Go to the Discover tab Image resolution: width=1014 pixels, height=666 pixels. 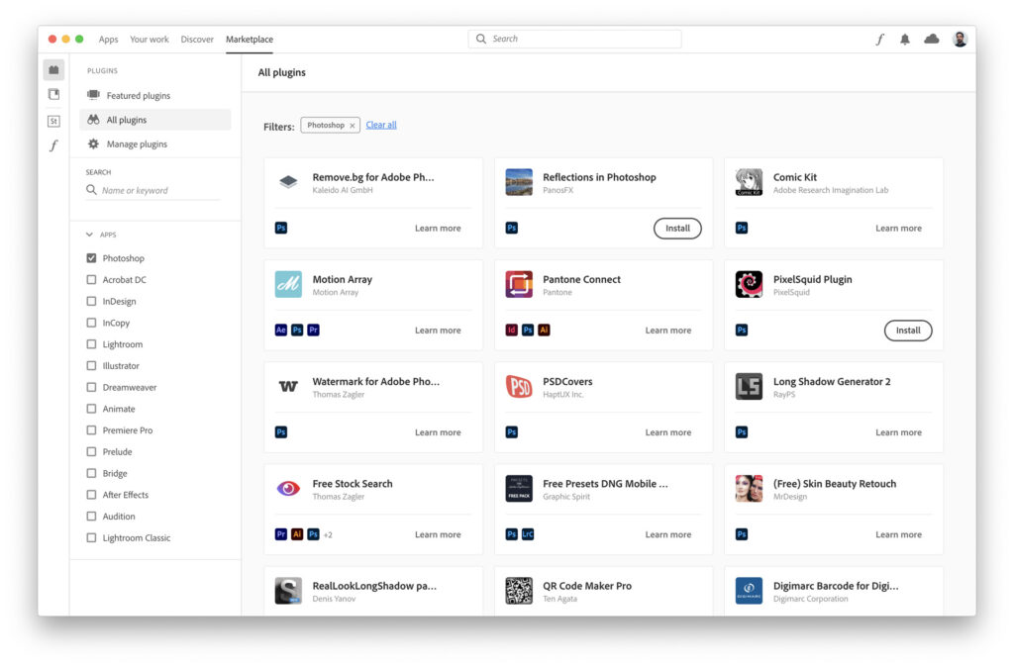(197, 40)
